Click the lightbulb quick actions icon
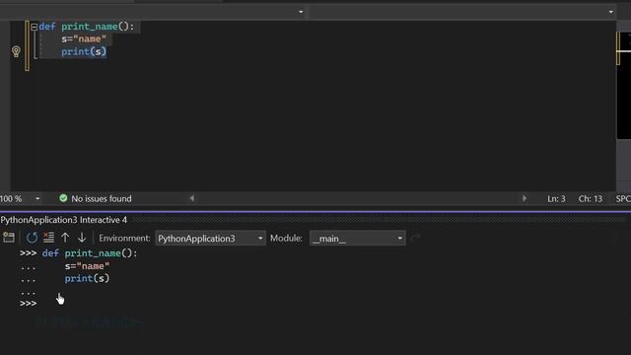Image resolution: width=631 pixels, height=355 pixels. coord(16,51)
